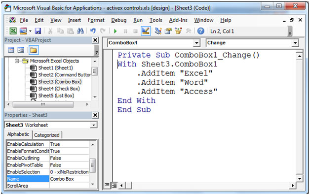The height and width of the screenshot is (195, 310).
Task: Close the Properties - Sheet3 panel
Action: coord(95,115)
